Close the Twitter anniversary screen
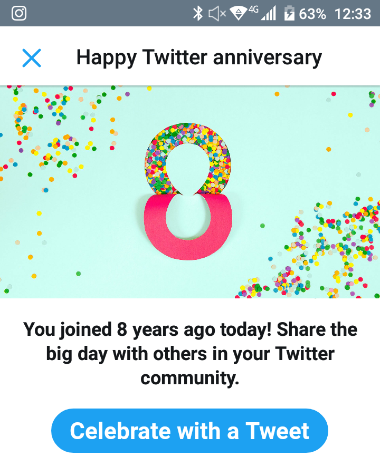The image size is (380, 476). point(32,57)
